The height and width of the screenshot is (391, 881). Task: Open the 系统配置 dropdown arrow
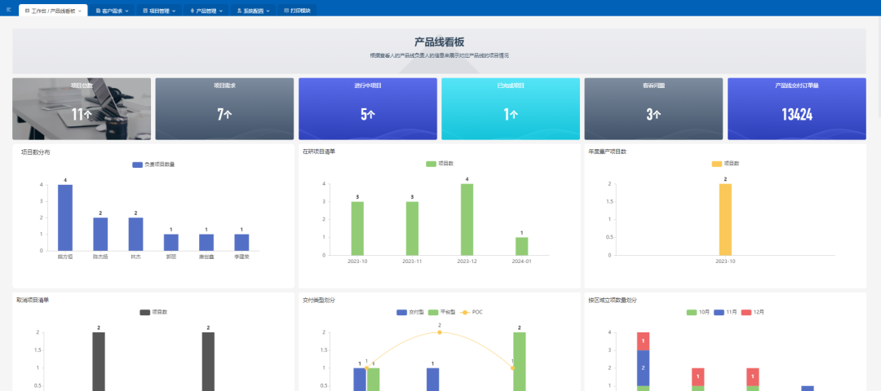(268, 11)
